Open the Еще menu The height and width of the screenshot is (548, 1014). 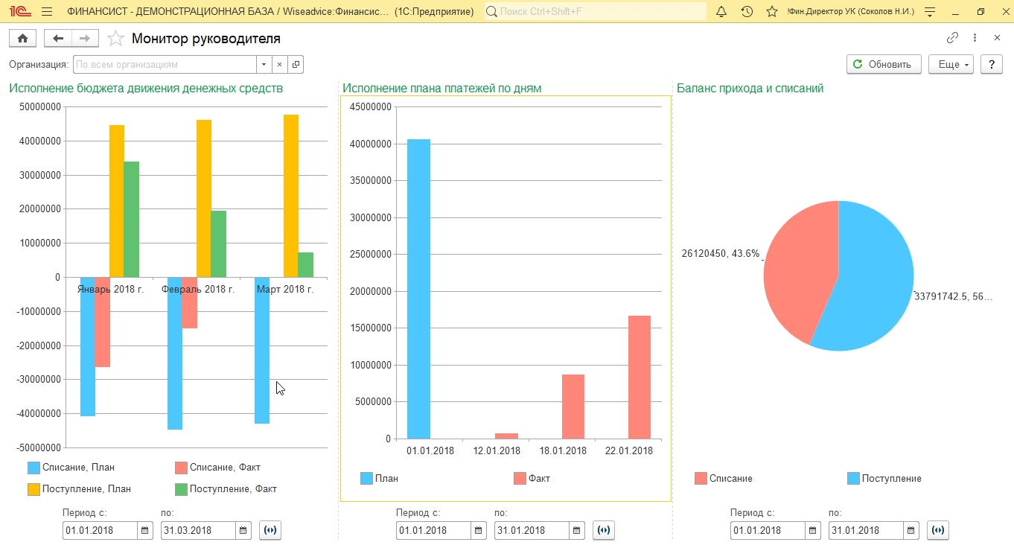pos(951,65)
